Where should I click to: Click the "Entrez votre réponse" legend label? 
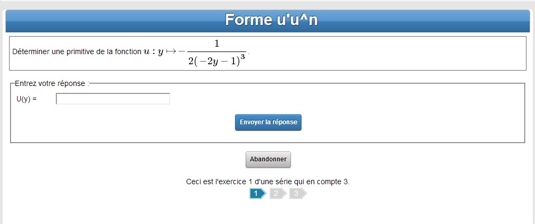[x=51, y=83]
